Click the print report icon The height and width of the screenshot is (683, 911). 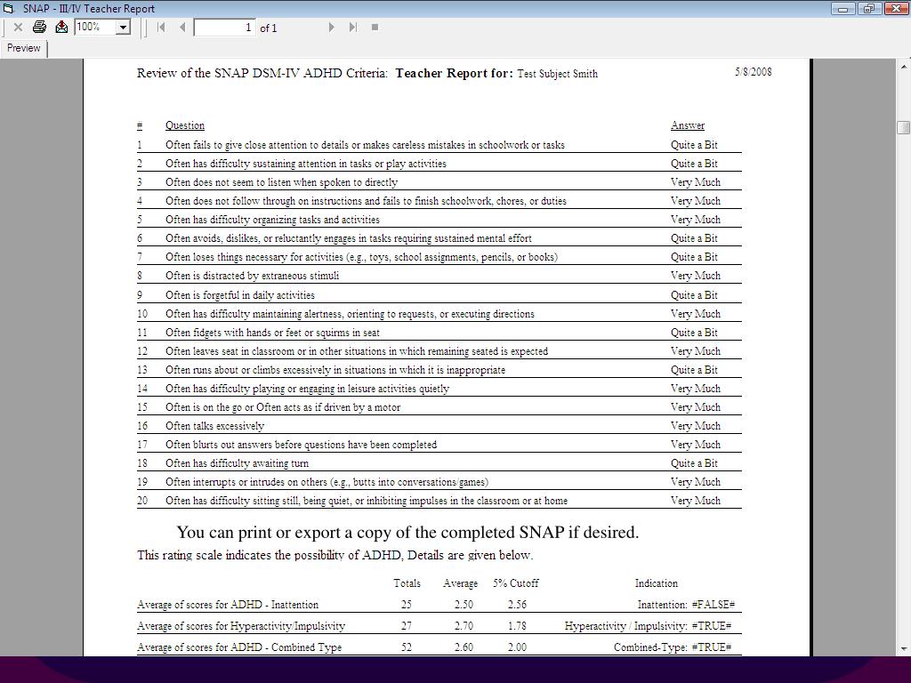(39, 27)
